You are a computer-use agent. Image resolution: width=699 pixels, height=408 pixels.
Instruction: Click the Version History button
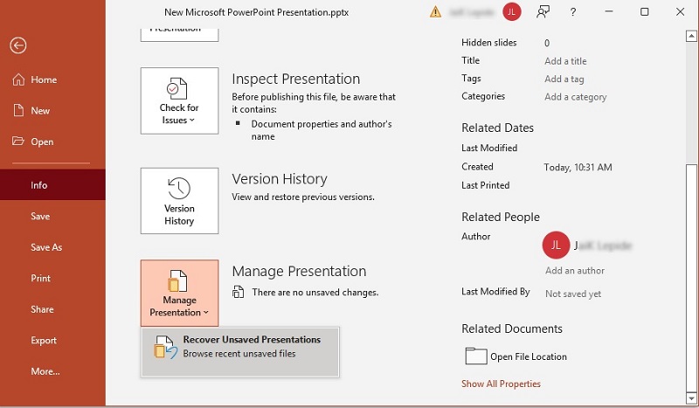point(180,201)
